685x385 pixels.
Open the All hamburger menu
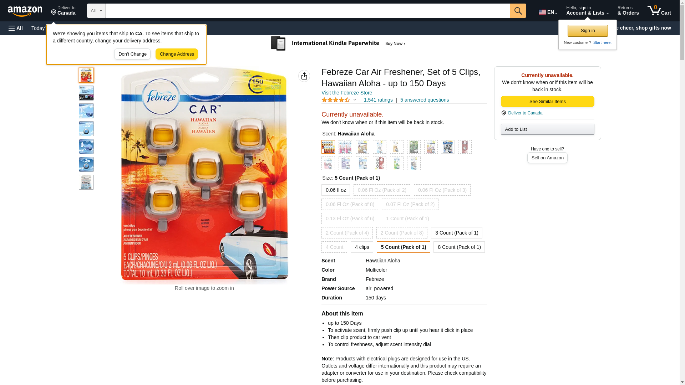[16, 28]
